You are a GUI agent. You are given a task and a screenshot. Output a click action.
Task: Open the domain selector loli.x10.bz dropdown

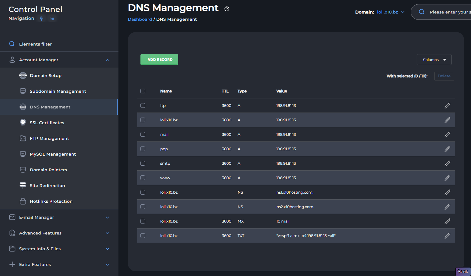coord(391,12)
